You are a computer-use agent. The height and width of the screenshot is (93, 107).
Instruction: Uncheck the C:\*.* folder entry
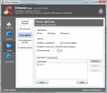click(x=38, y=65)
